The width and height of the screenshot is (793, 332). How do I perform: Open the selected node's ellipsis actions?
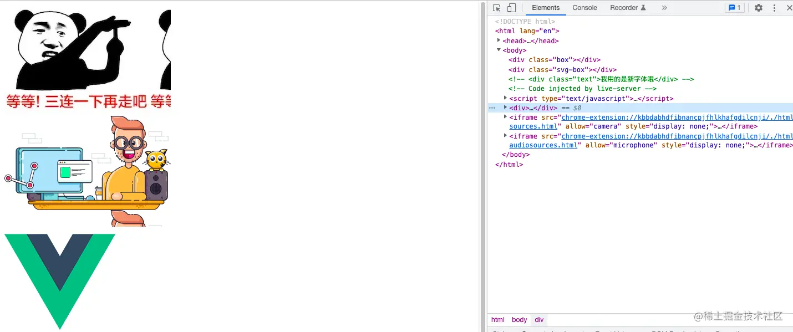(492, 108)
